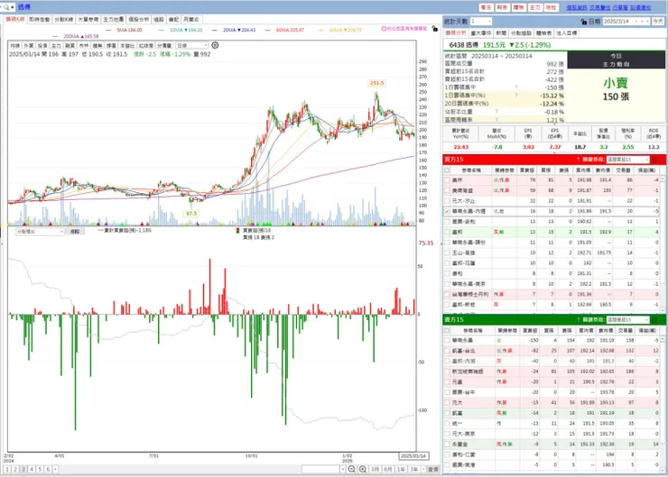Click the red/green legend icon for 買賣超
Screen dimensions: 668x477
tap(237, 230)
